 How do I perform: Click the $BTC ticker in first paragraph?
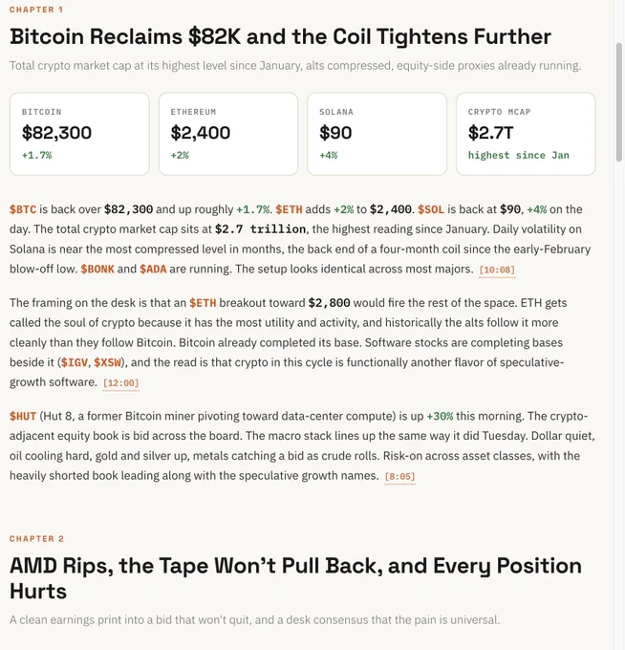coord(23,209)
